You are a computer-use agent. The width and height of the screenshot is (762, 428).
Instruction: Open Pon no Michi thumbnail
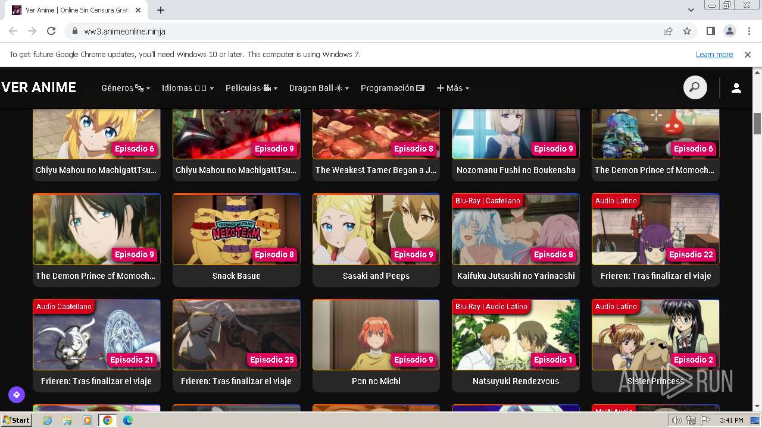[376, 335]
